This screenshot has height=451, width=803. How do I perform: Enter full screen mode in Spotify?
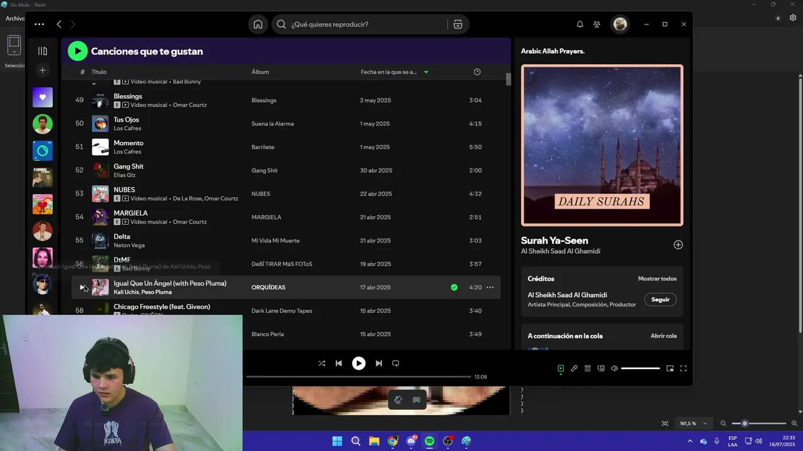pos(684,368)
